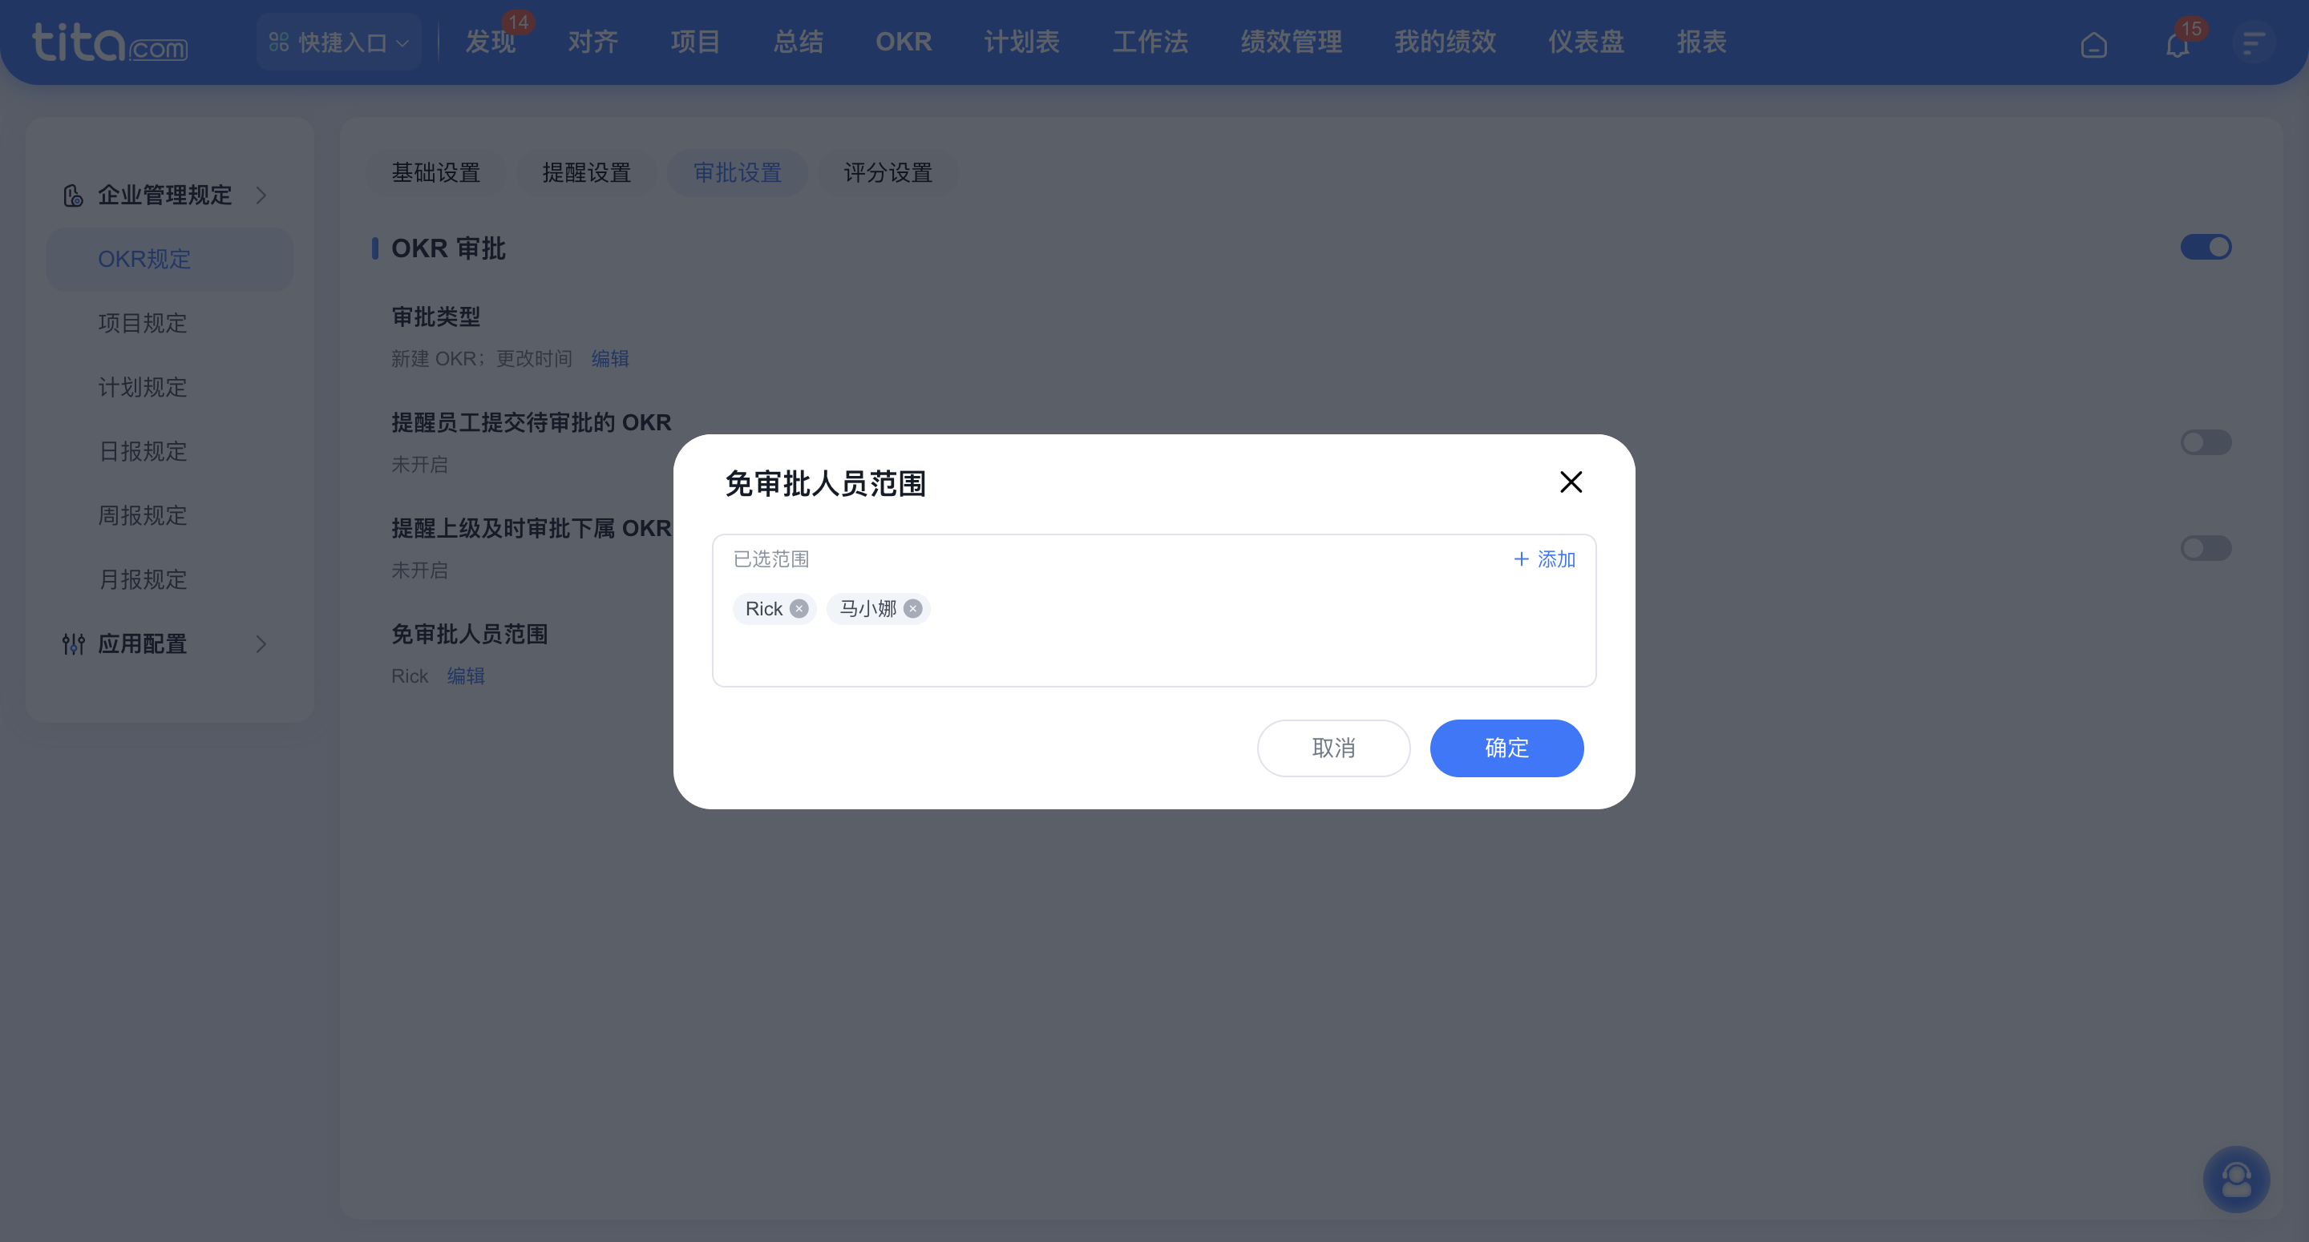Select 日报规定 in the sidebar
The width and height of the screenshot is (2309, 1242).
coord(142,452)
